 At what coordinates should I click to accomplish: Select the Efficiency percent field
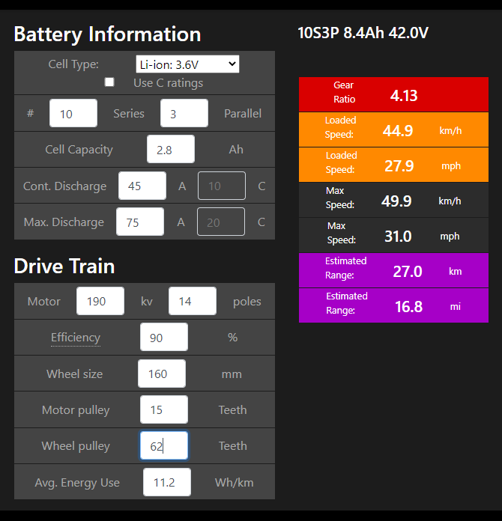tap(164, 338)
